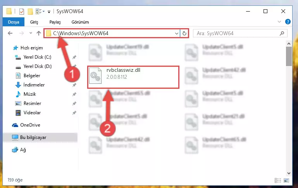Viewport: 298px width, 188px height.
Task: Click the Ağ network icon
Action: click(x=15, y=150)
